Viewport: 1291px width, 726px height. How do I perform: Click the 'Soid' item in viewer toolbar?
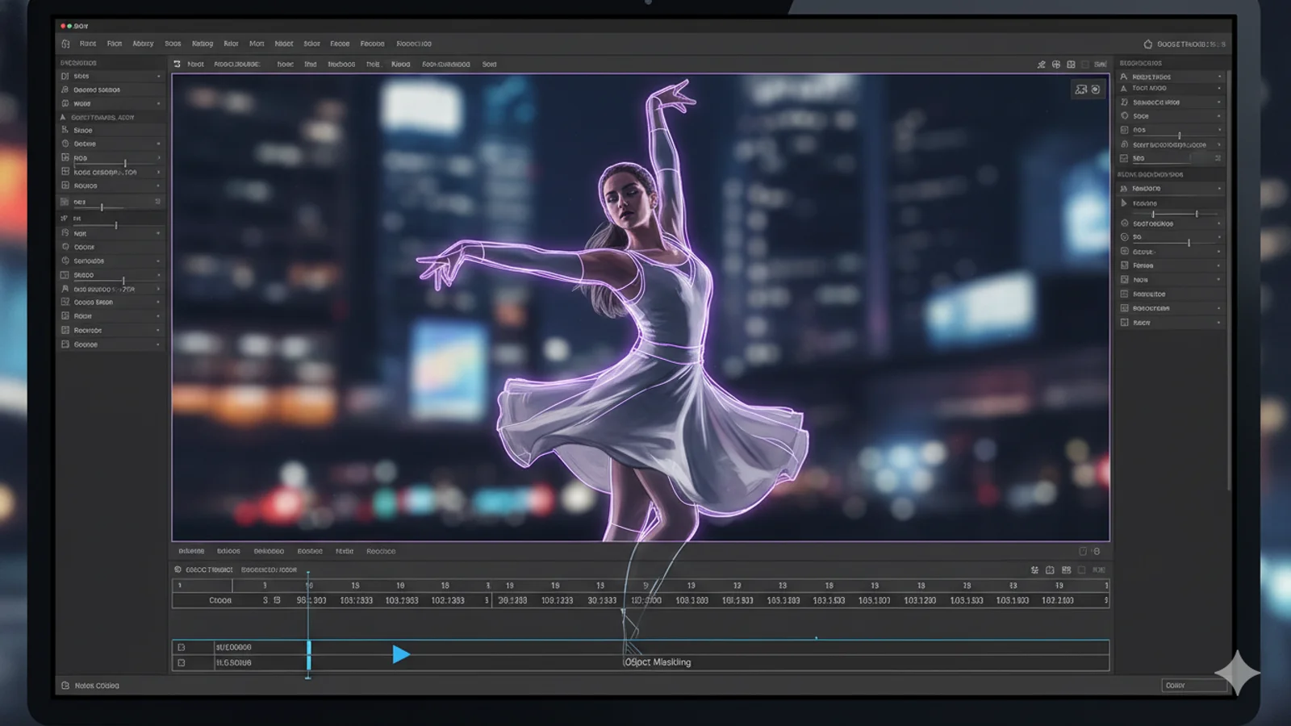tap(489, 65)
